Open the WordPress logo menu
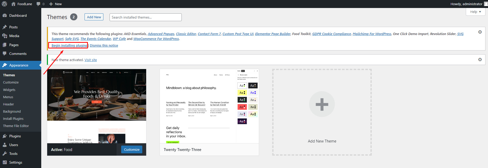 [4, 4]
